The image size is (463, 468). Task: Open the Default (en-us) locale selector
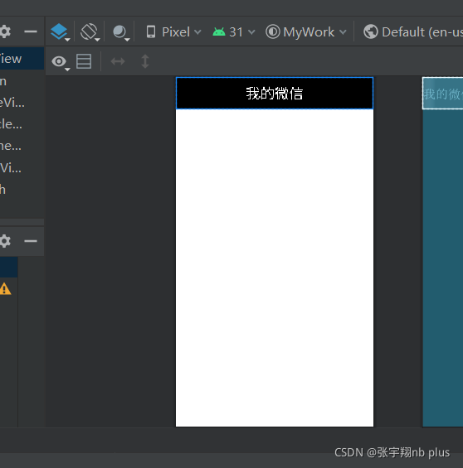(413, 32)
